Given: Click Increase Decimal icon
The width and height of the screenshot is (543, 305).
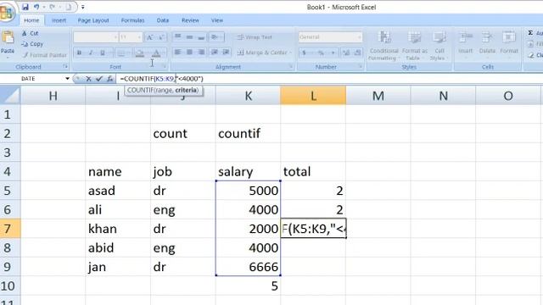Looking at the screenshot, I should coord(346,53).
